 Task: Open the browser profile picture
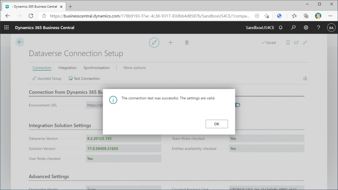[x=318, y=16]
